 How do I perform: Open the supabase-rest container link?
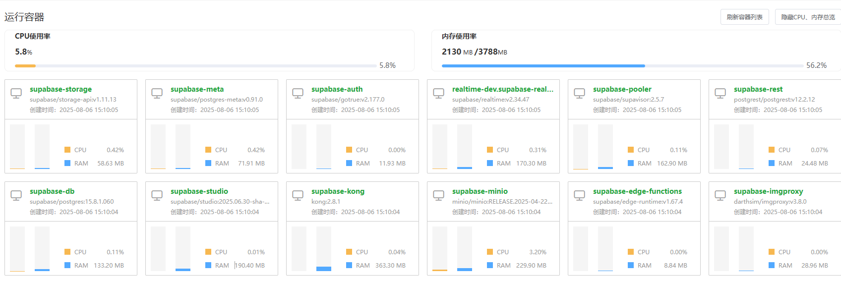758,89
